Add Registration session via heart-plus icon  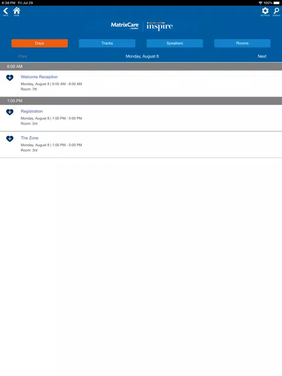click(x=10, y=112)
